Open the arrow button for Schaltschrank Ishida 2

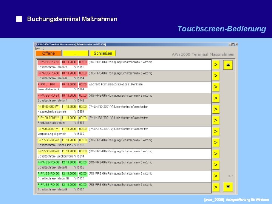[x=216, y=65]
